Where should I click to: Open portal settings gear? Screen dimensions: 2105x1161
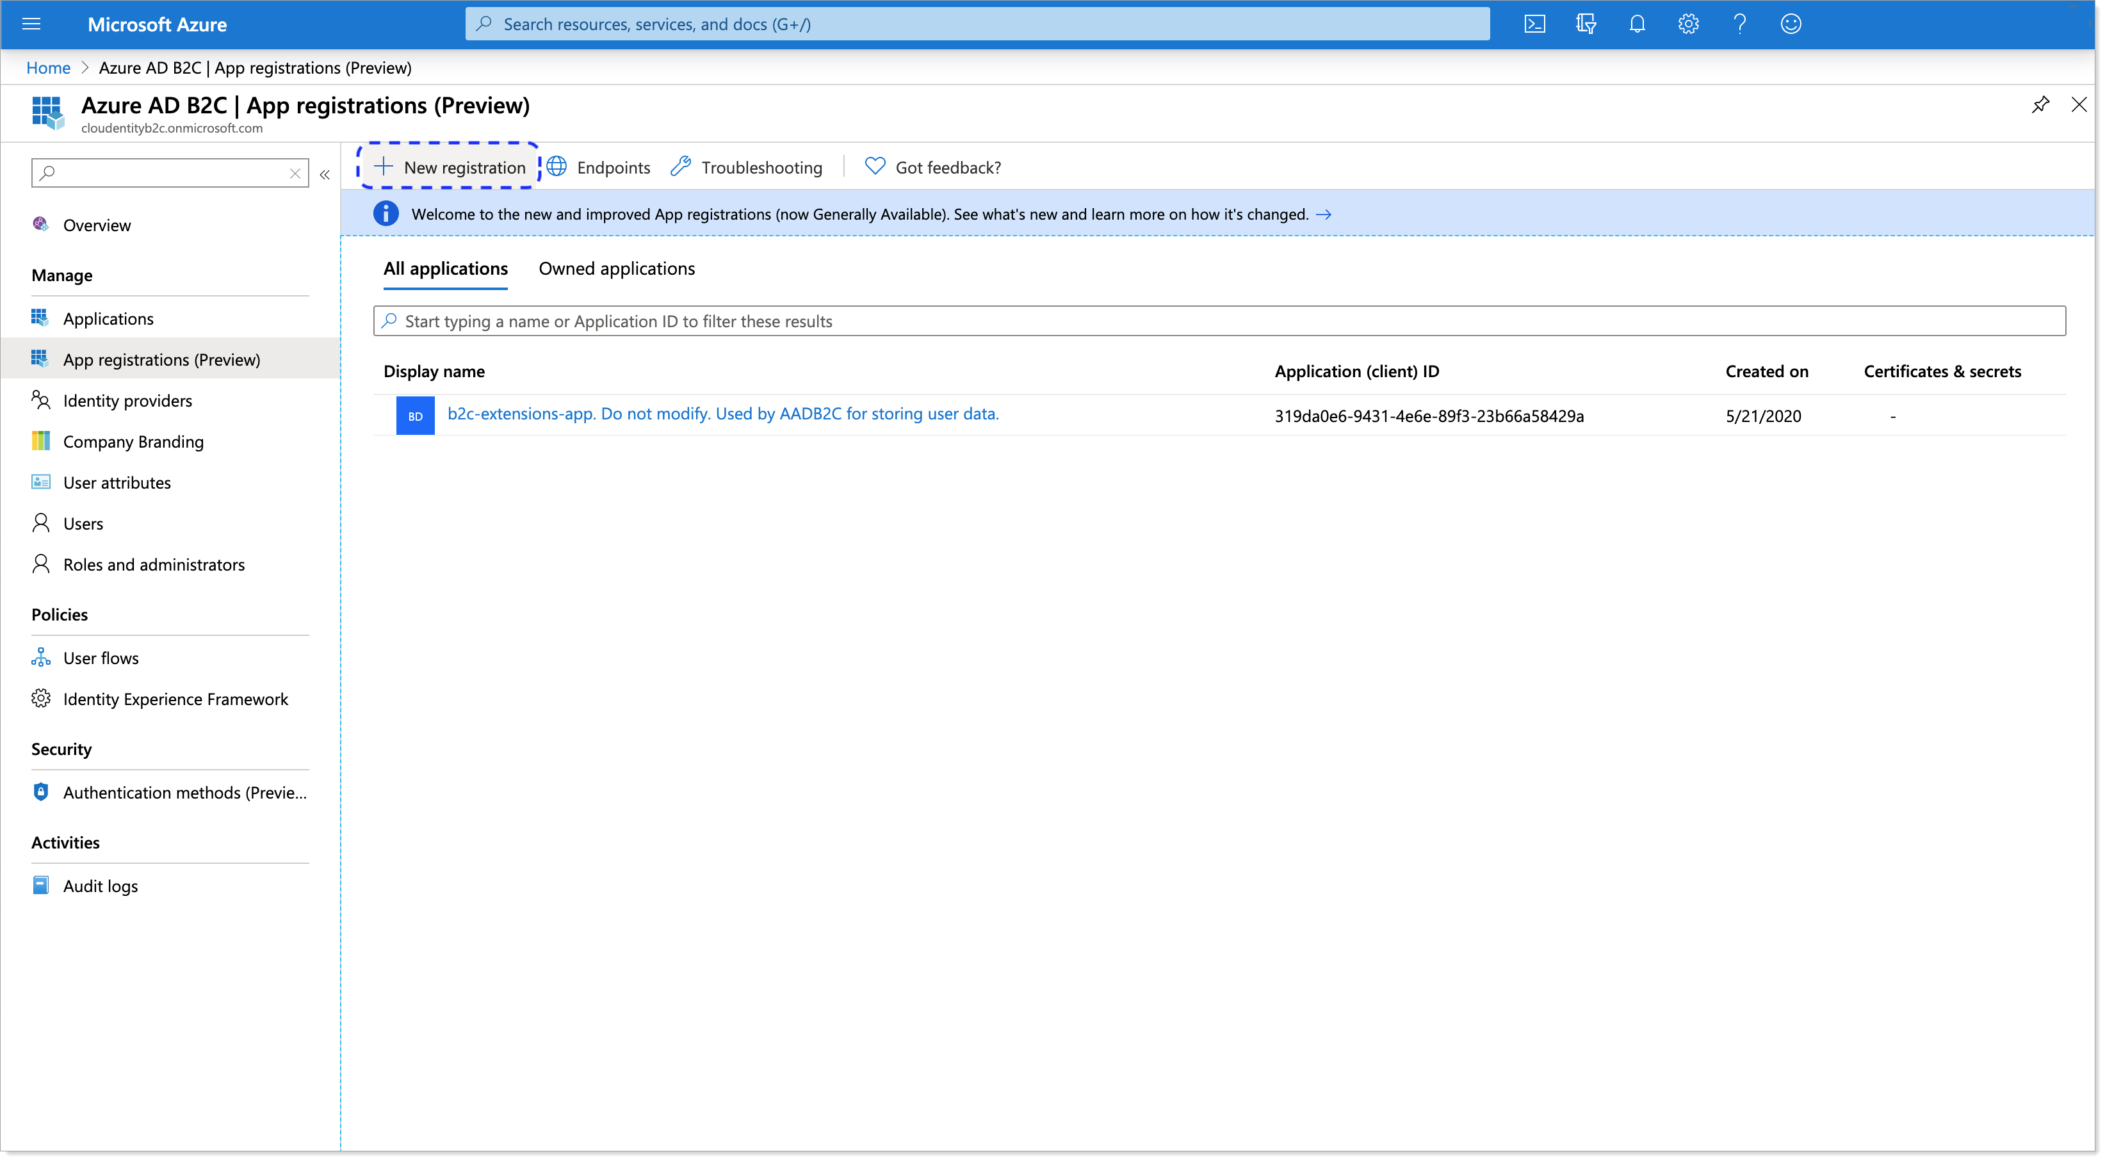coord(1688,24)
